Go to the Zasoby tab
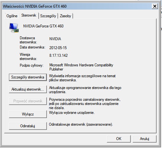162x148 pixels. click(x=65, y=16)
